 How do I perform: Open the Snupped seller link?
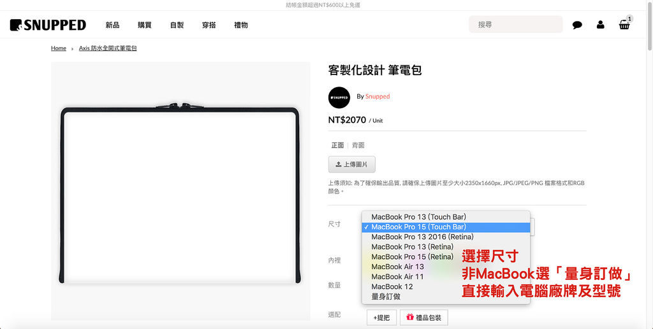(378, 96)
